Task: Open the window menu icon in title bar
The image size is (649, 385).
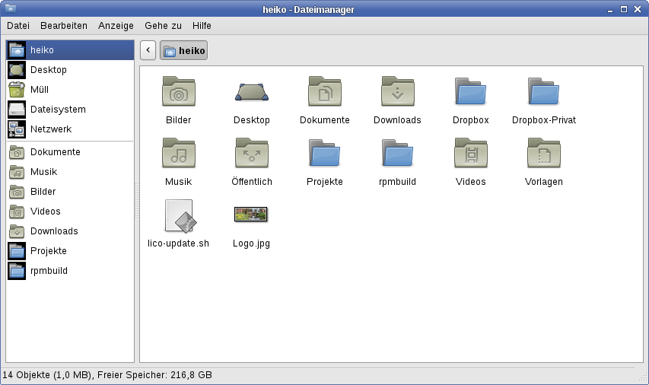Action: [10, 9]
